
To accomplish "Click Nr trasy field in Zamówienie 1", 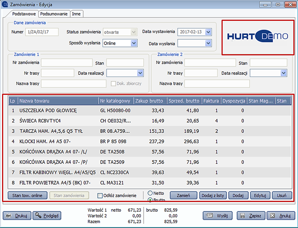I will (x=57, y=73).
